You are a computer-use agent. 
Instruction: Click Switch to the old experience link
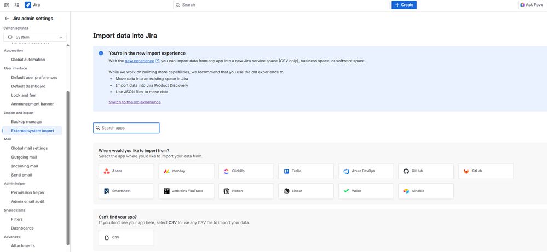135,102
